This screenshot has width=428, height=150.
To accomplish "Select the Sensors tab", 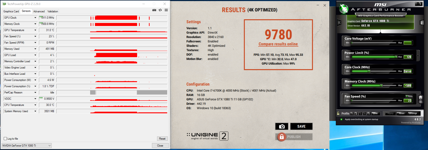I will tap(26, 11).
